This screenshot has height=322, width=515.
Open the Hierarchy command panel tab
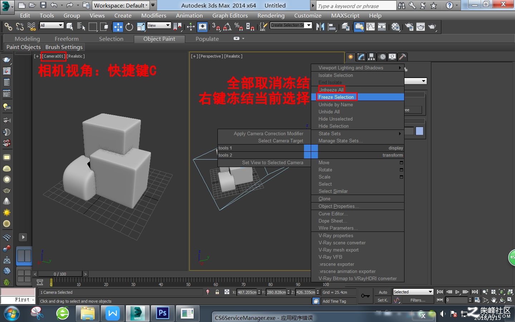click(x=372, y=57)
